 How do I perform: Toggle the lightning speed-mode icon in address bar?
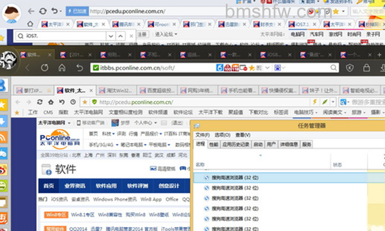(314, 102)
